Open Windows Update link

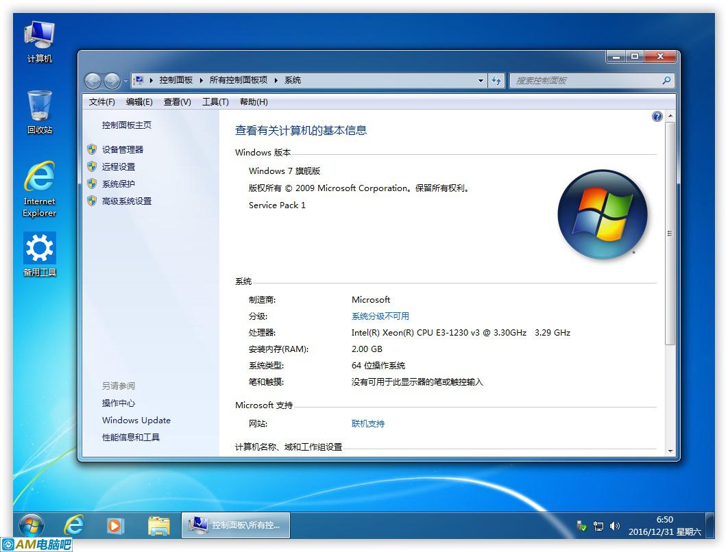[x=136, y=421]
